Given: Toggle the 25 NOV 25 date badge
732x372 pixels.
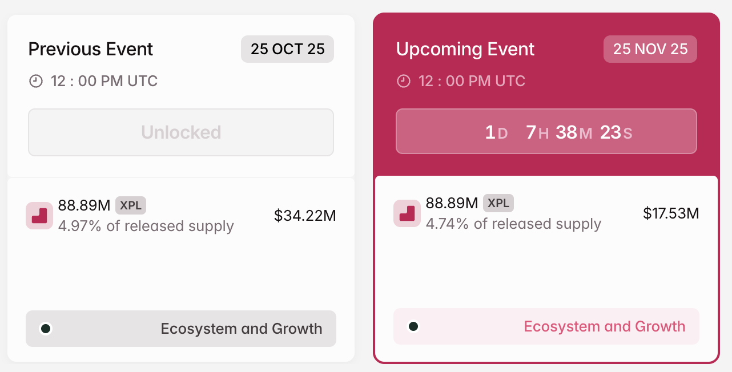Looking at the screenshot, I should pyautogui.click(x=650, y=49).
